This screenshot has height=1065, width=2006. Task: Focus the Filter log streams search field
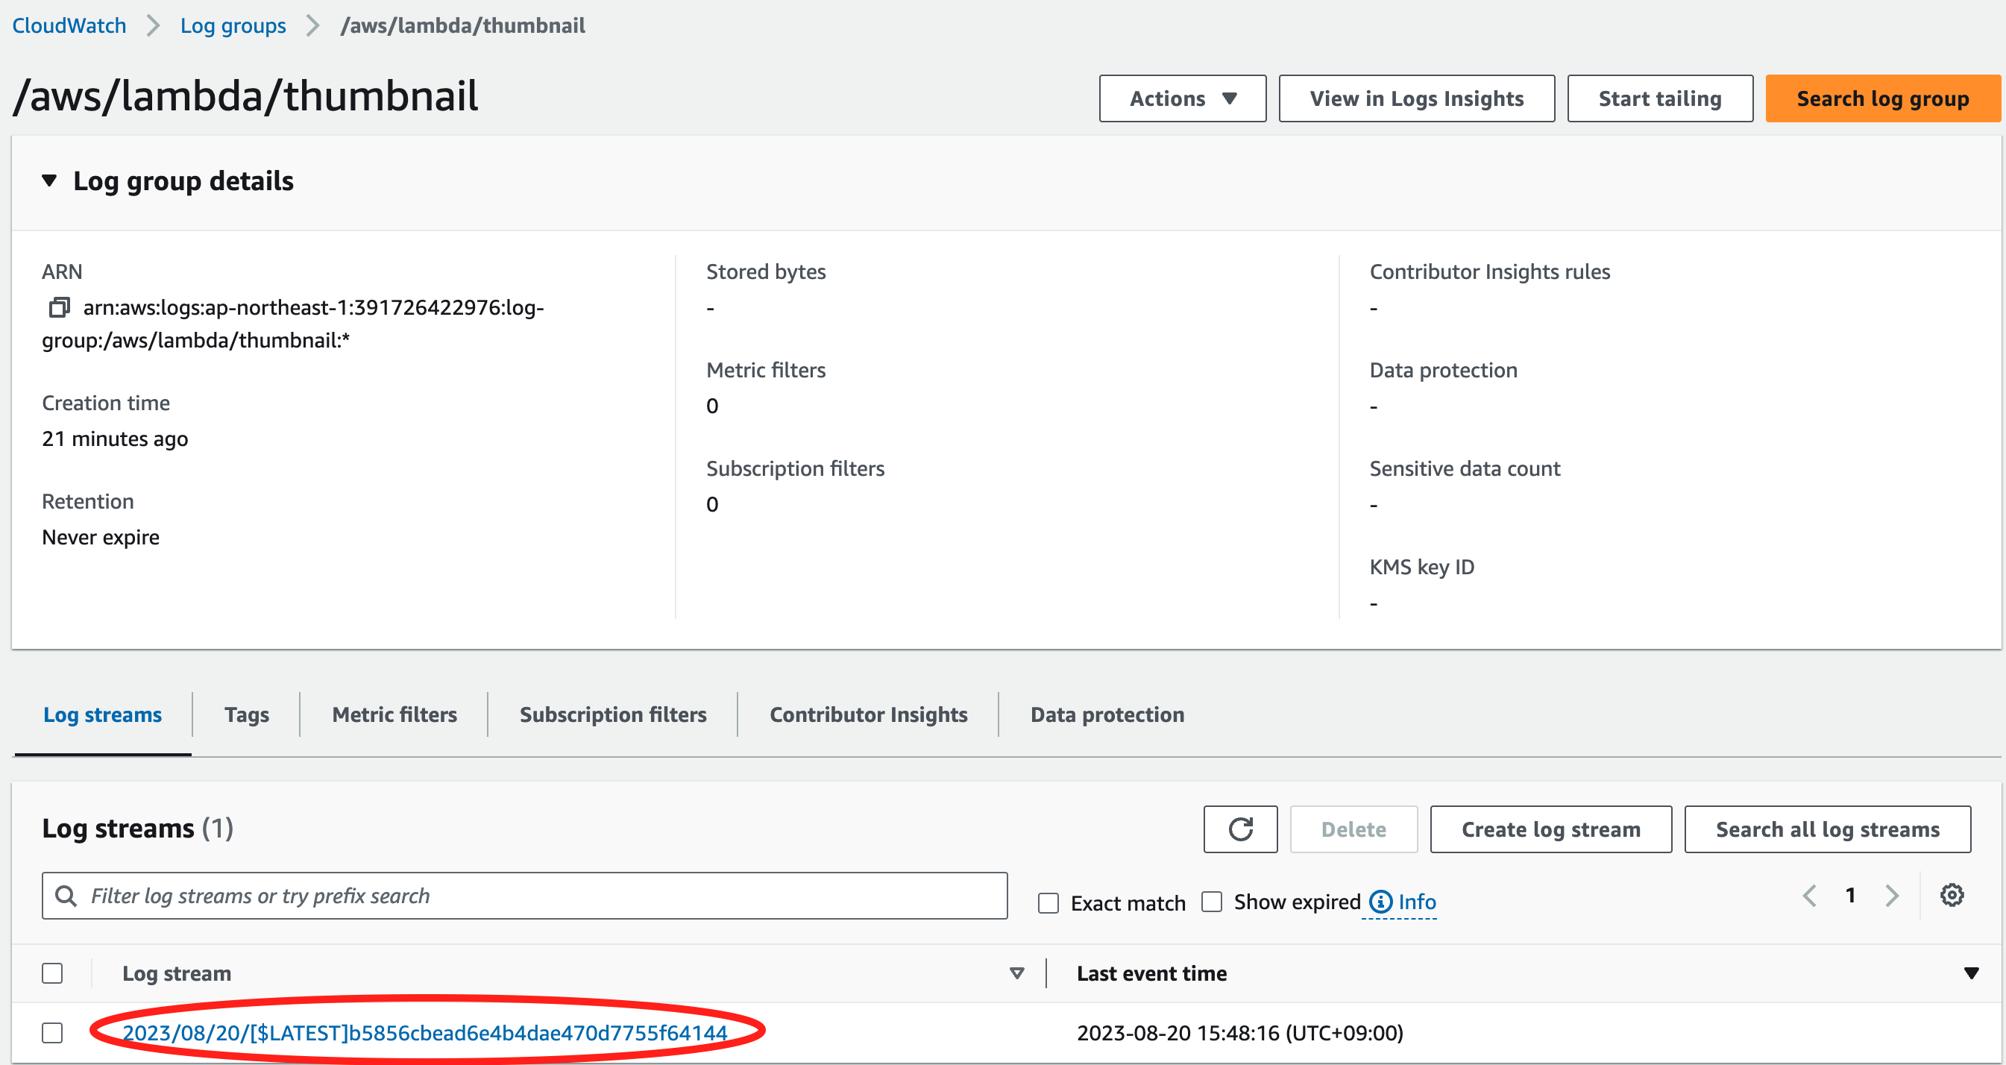(525, 896)
